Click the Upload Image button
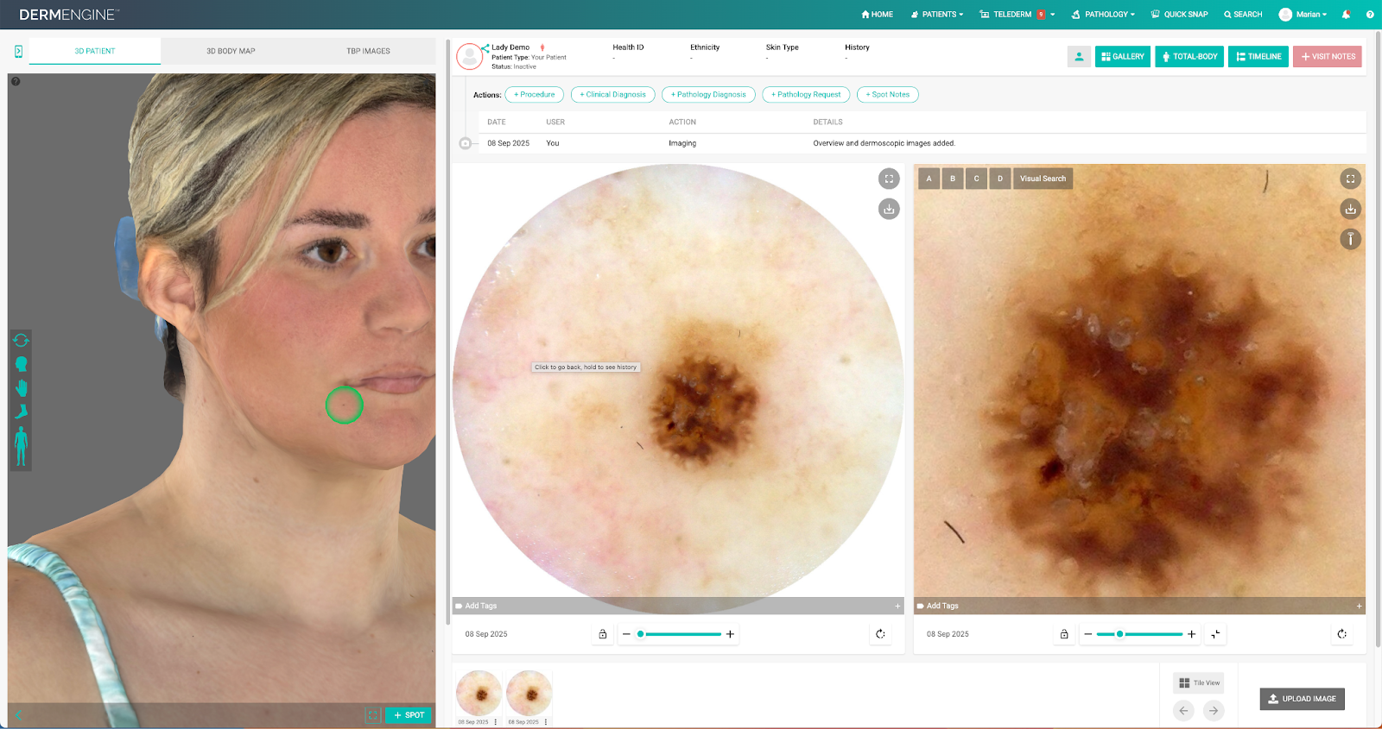The height and width of the screenshot is (729, 1382). pyautogui.click(x=1302, y=699)
